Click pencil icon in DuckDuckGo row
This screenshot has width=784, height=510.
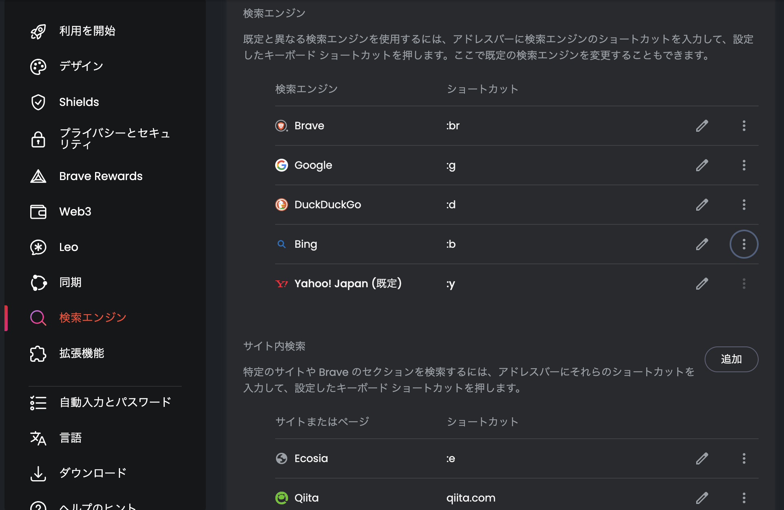click(702, 205)
